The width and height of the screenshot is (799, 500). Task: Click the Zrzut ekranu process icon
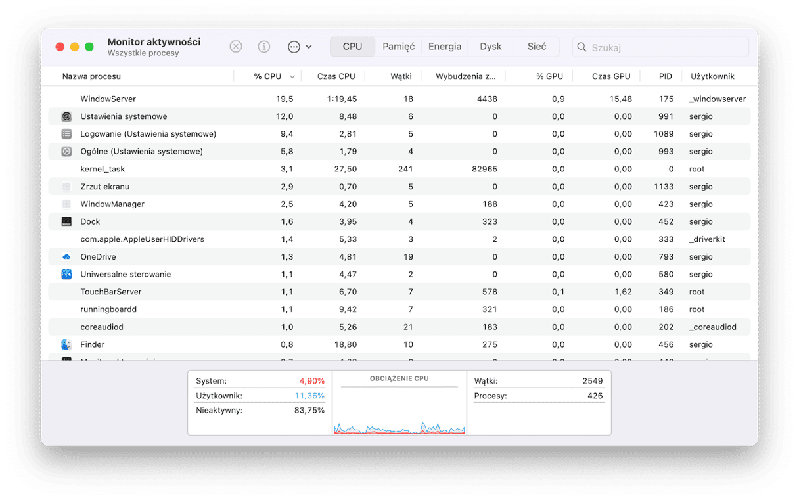[x=66, y=187]
